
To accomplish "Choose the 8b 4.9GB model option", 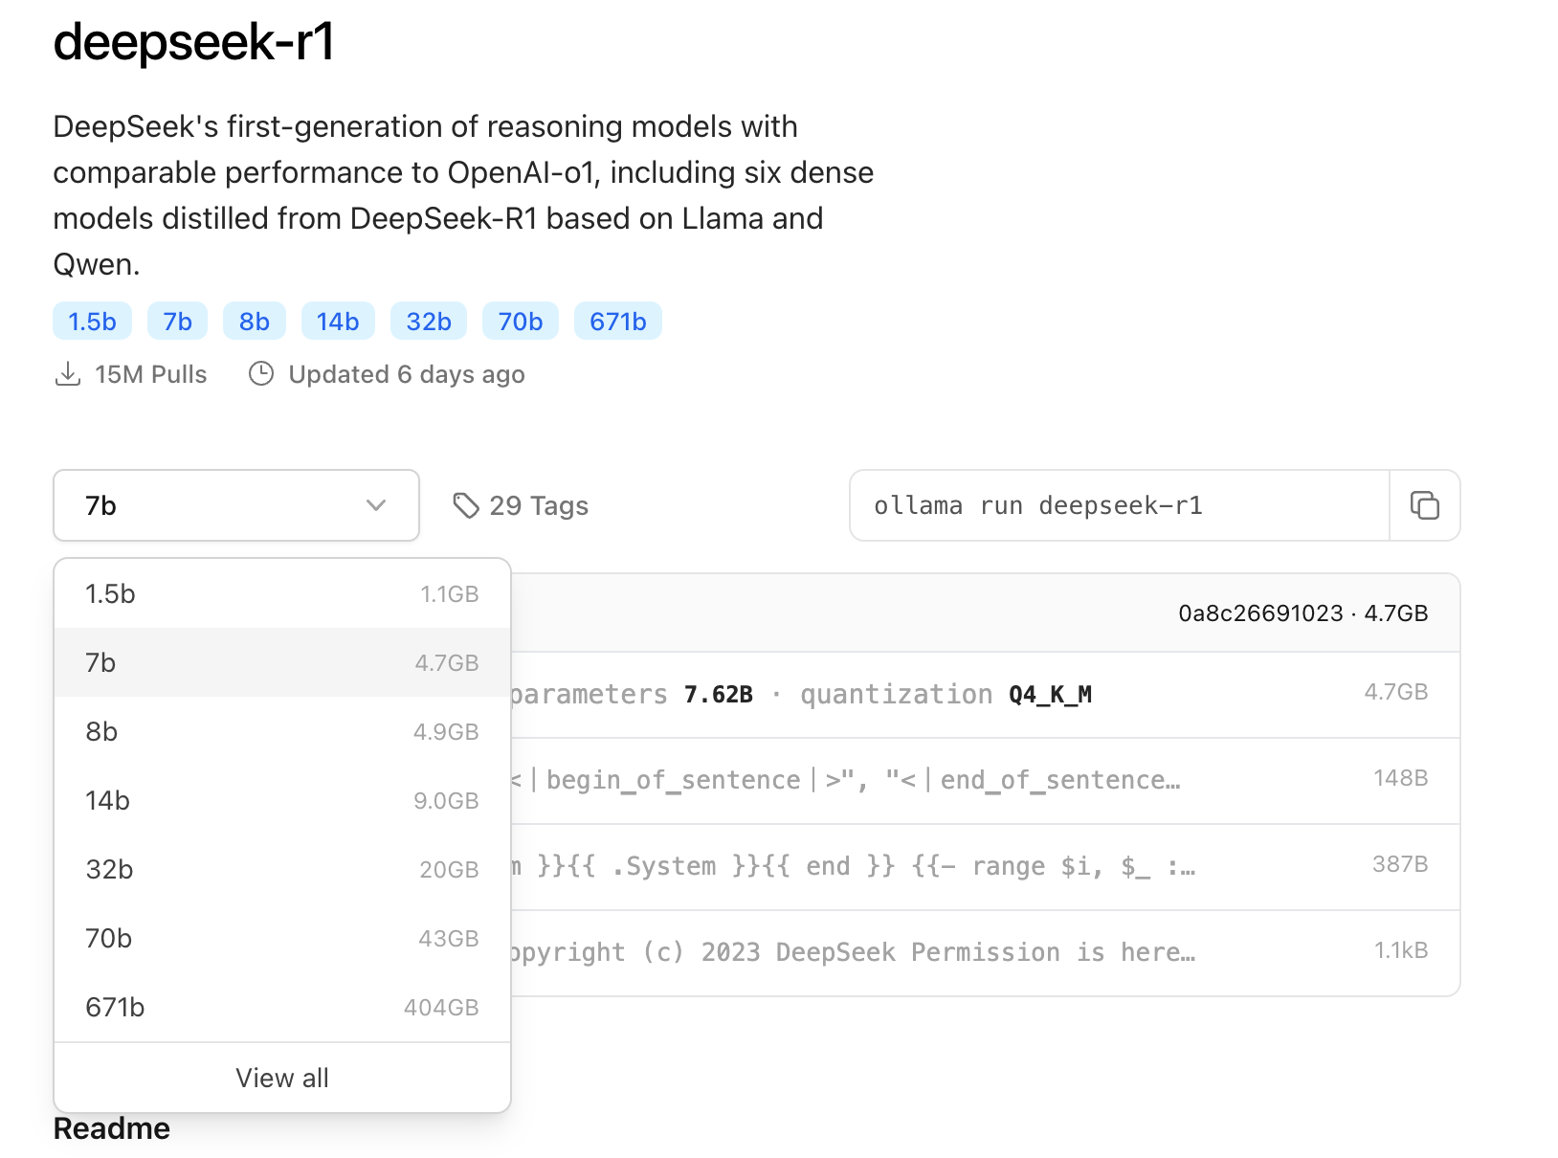I will pos(282,731).
